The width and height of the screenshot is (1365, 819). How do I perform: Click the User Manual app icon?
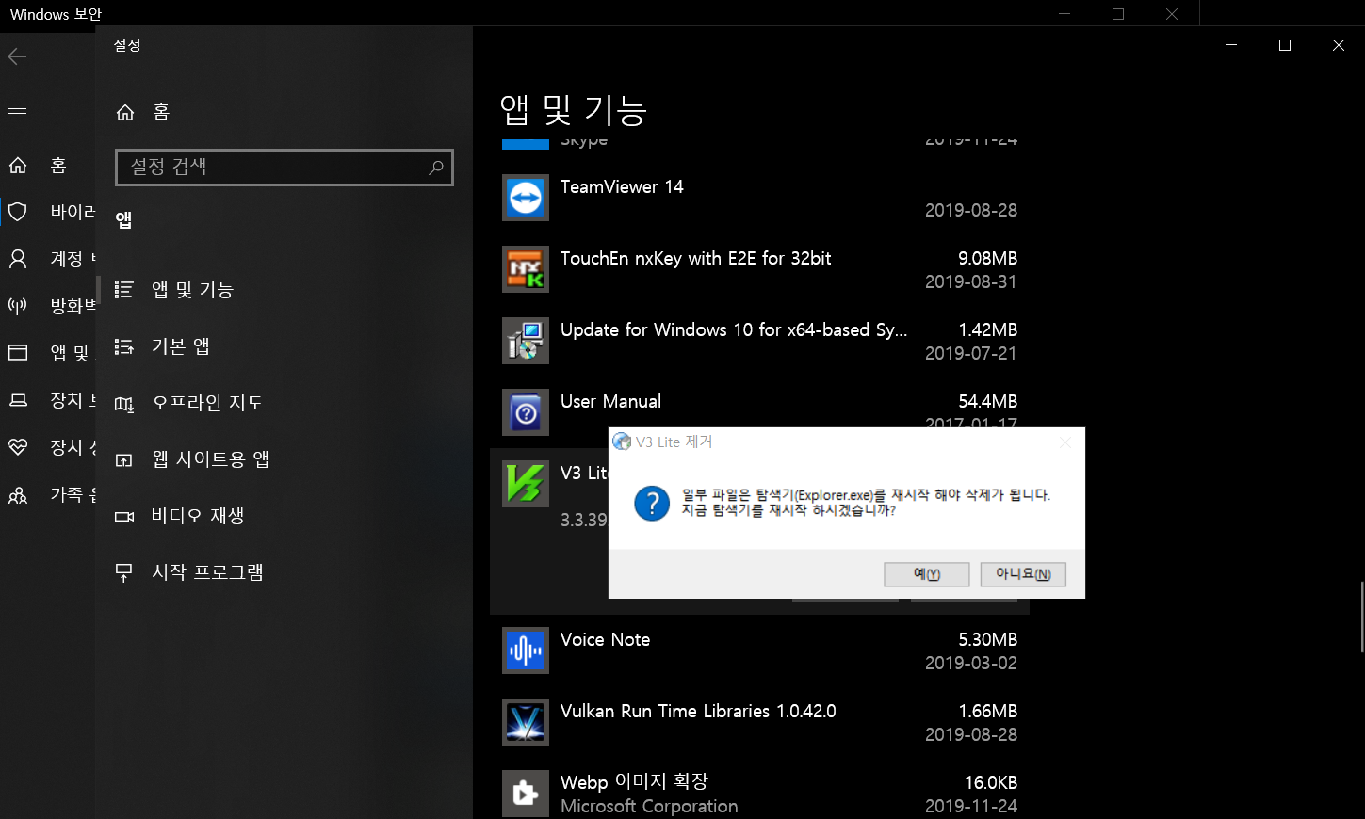[x=526, y=412]
